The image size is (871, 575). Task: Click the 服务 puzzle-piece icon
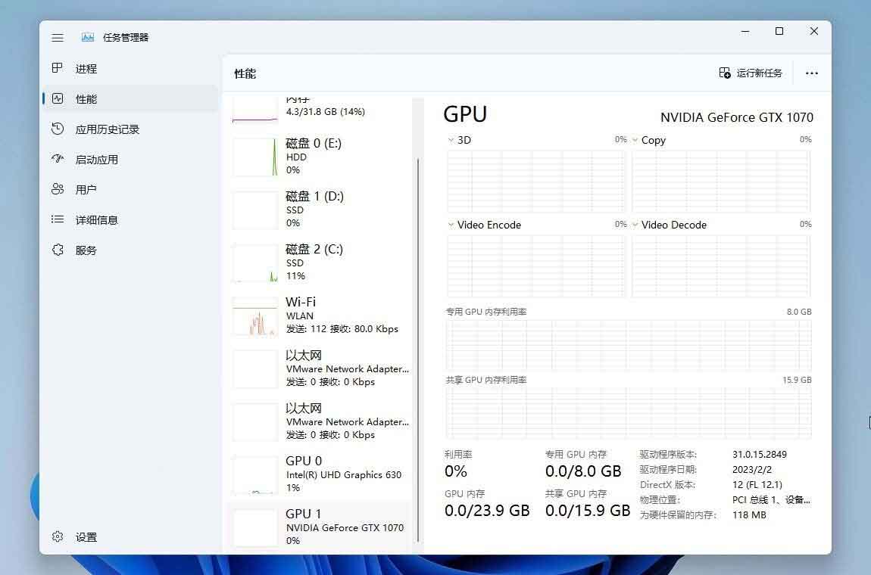58,250
